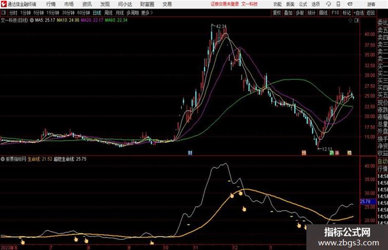Click the red 涨 marker icon
The image size is (388, 250).
[337, 153]
